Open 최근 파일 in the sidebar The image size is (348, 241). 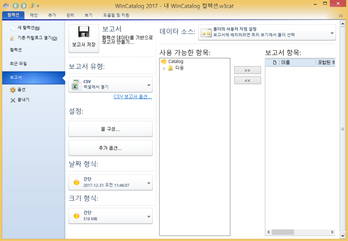tap(18, 64)
